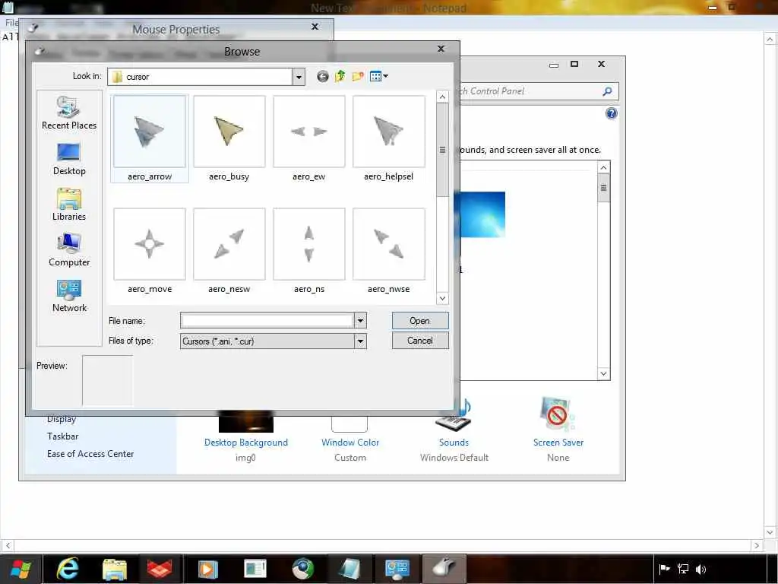This screenshot has width=778, height=584.
Task: Click the Open button
Action: (419, 321)
